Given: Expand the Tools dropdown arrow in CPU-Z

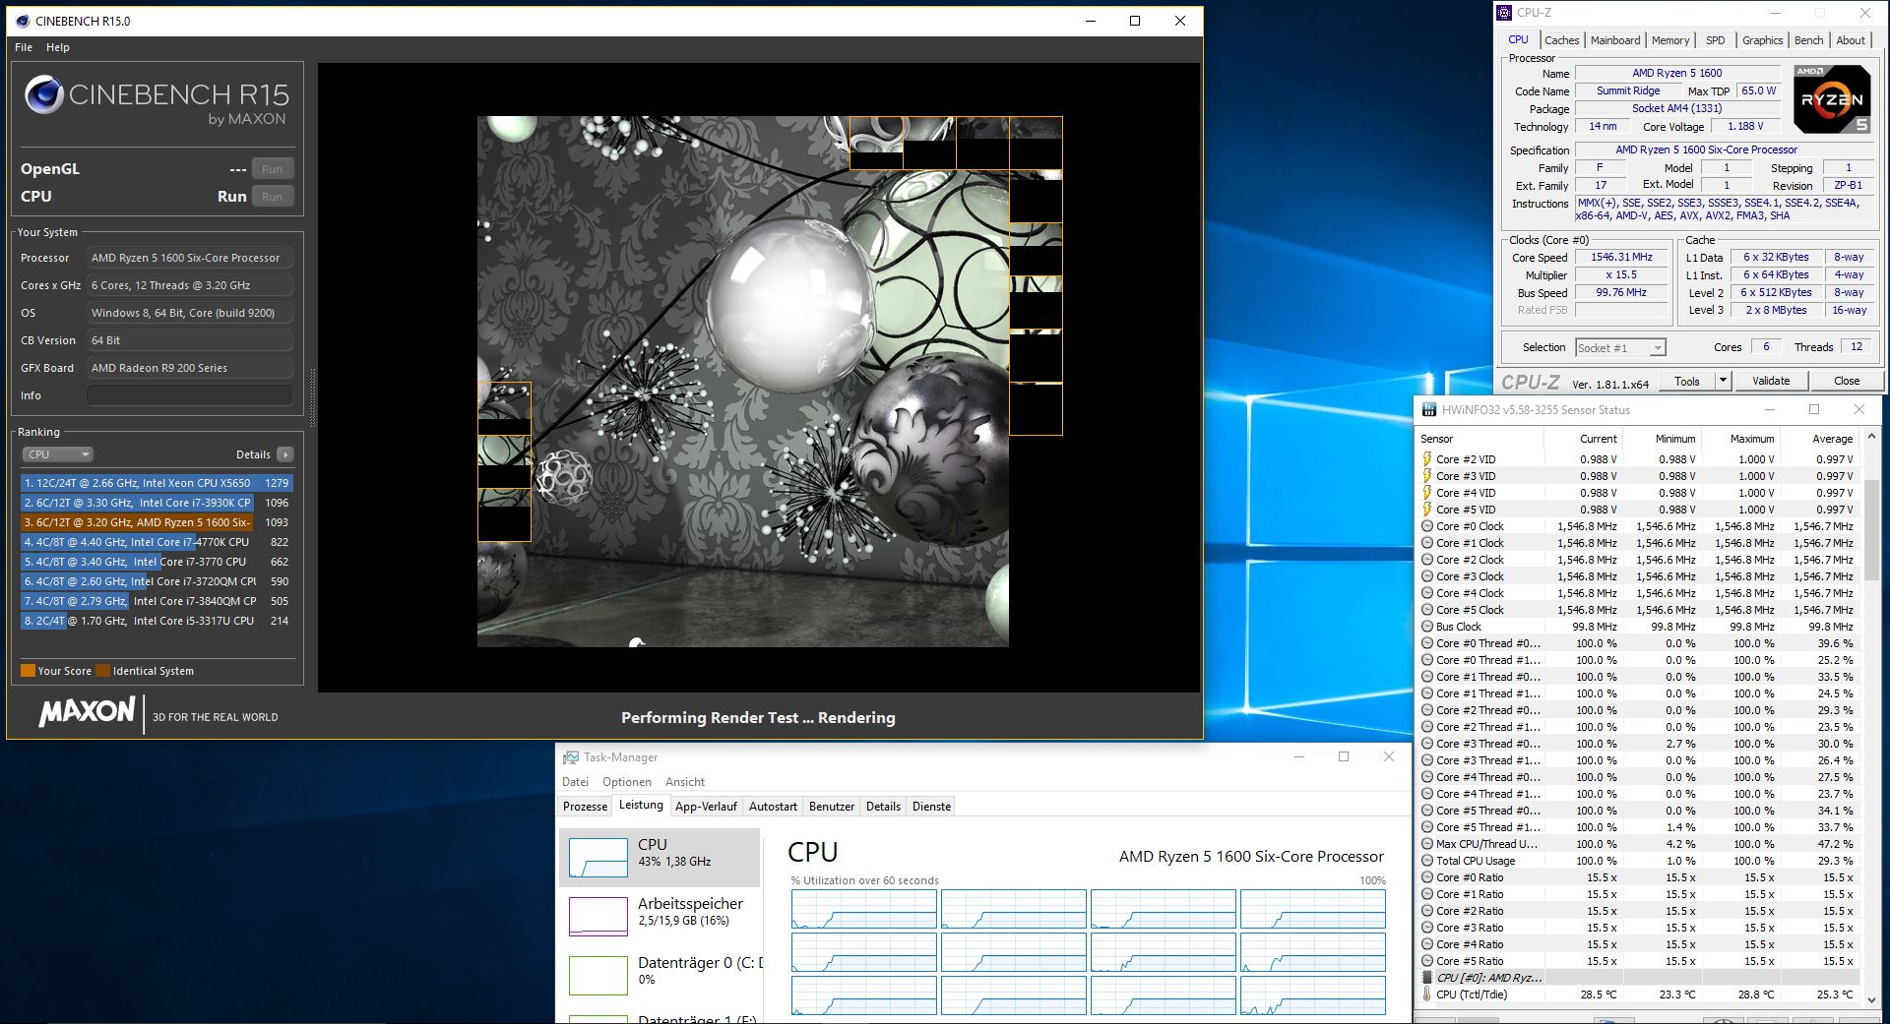Looking at the screenshot, I should [x=1723, y=381].
